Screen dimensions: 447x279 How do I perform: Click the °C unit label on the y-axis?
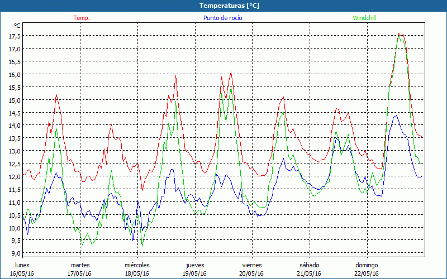point(17,26)
